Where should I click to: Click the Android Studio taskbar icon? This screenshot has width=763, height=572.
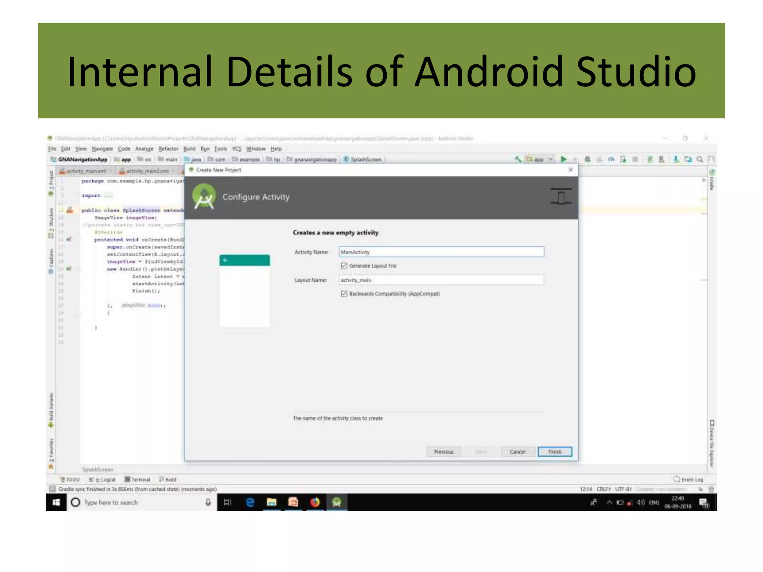click(x=337, y=502)
